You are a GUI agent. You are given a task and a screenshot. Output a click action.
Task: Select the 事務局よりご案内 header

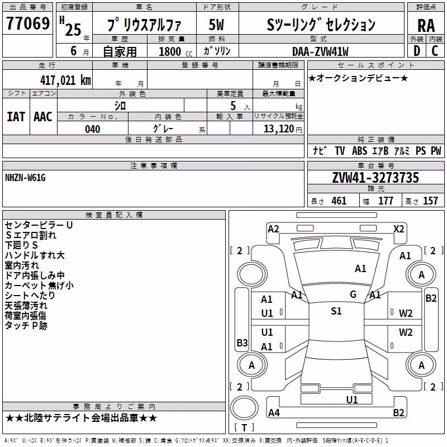pos(114,407)
